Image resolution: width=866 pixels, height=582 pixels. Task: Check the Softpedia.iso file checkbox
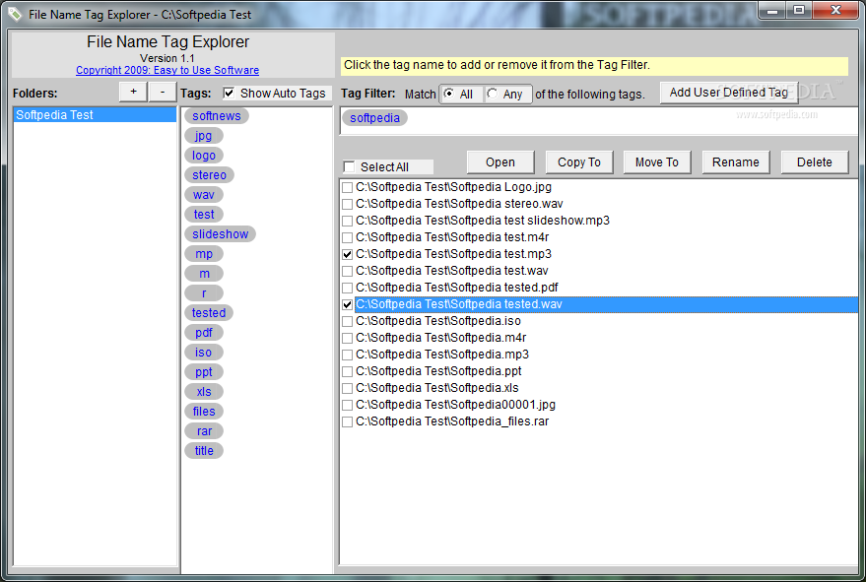347,321
